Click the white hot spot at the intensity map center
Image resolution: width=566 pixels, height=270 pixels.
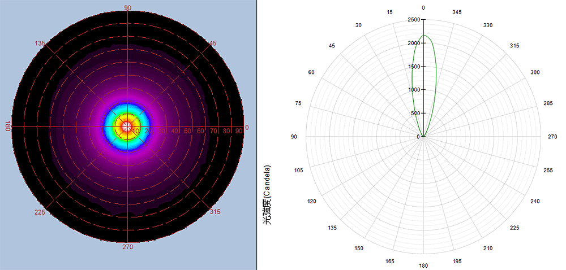coord(127,126)
